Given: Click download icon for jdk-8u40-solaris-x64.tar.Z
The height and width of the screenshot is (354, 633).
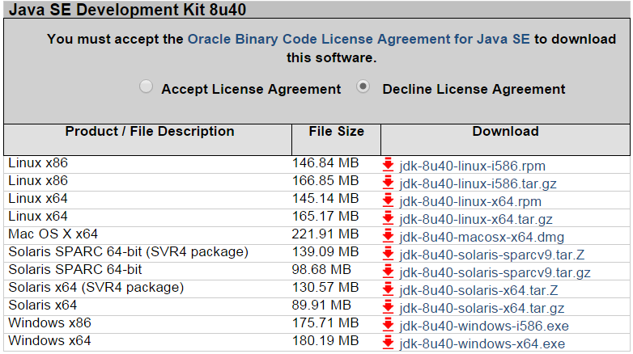Looking at the screenshot, I should (389, 290).
